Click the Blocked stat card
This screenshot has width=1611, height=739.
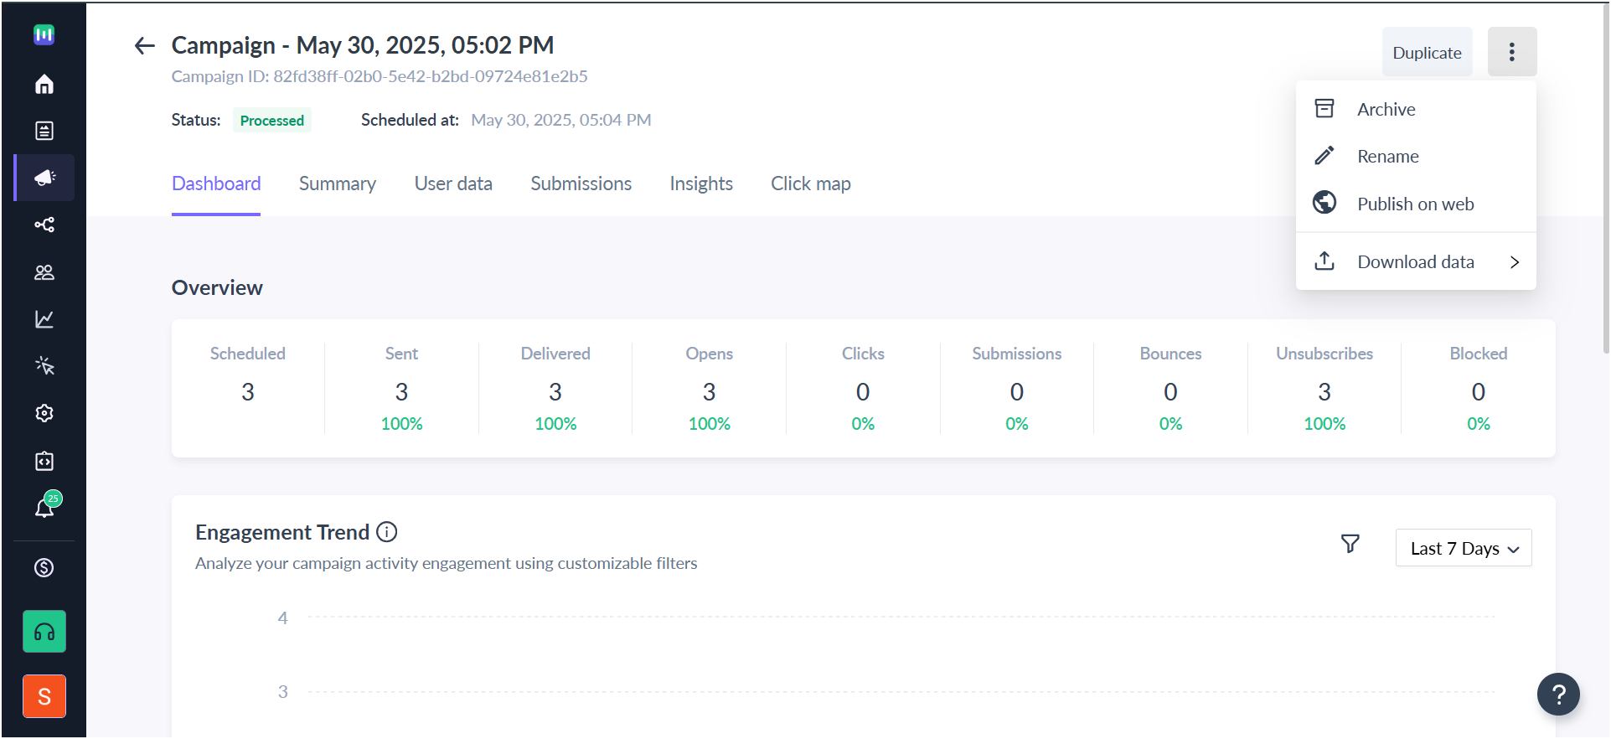click(1479, 388)
